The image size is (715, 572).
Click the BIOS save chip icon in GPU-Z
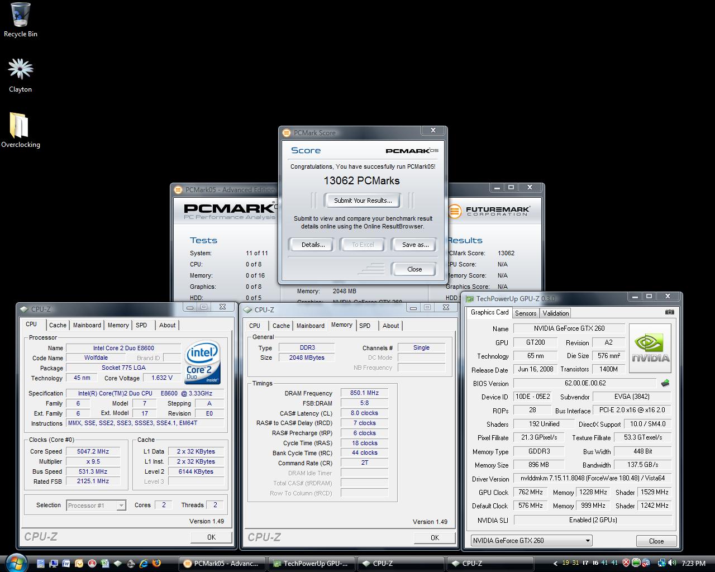point(665,383)
